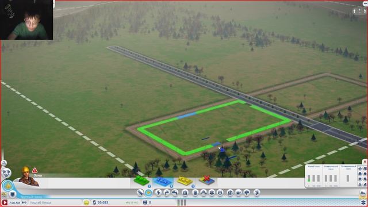Open the budget panel via the dollar sign
Screen dimensions: 368x207
[94, 202]
